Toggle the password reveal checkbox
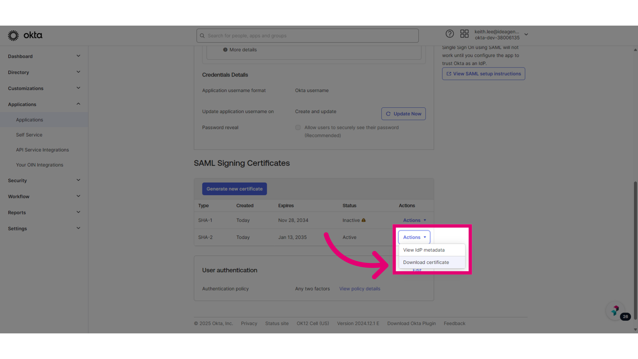 [x=298, y=127]
